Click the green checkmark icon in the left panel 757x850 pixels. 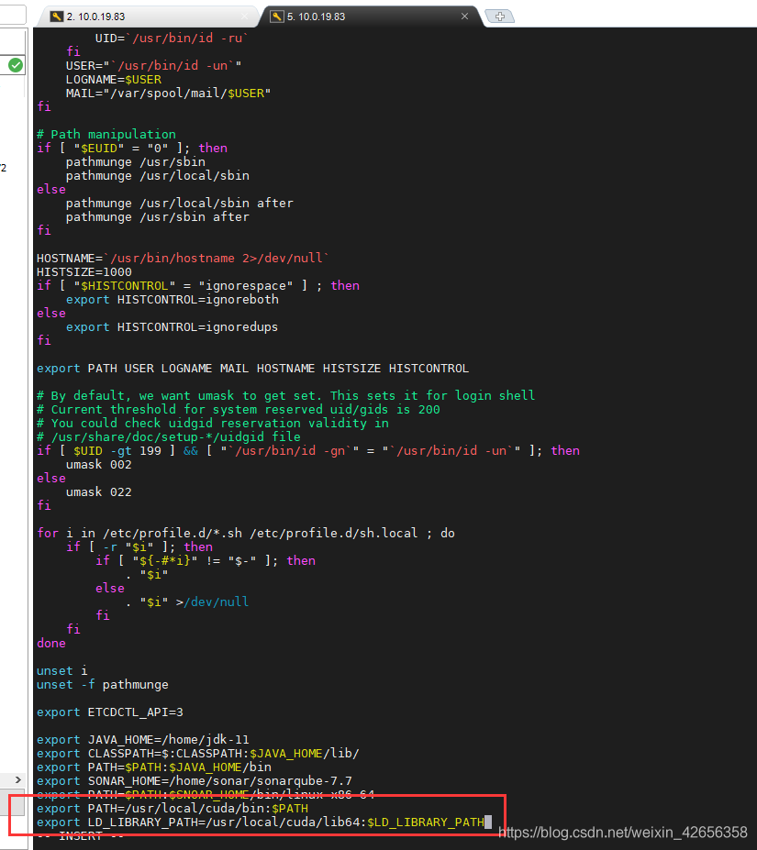16,66
